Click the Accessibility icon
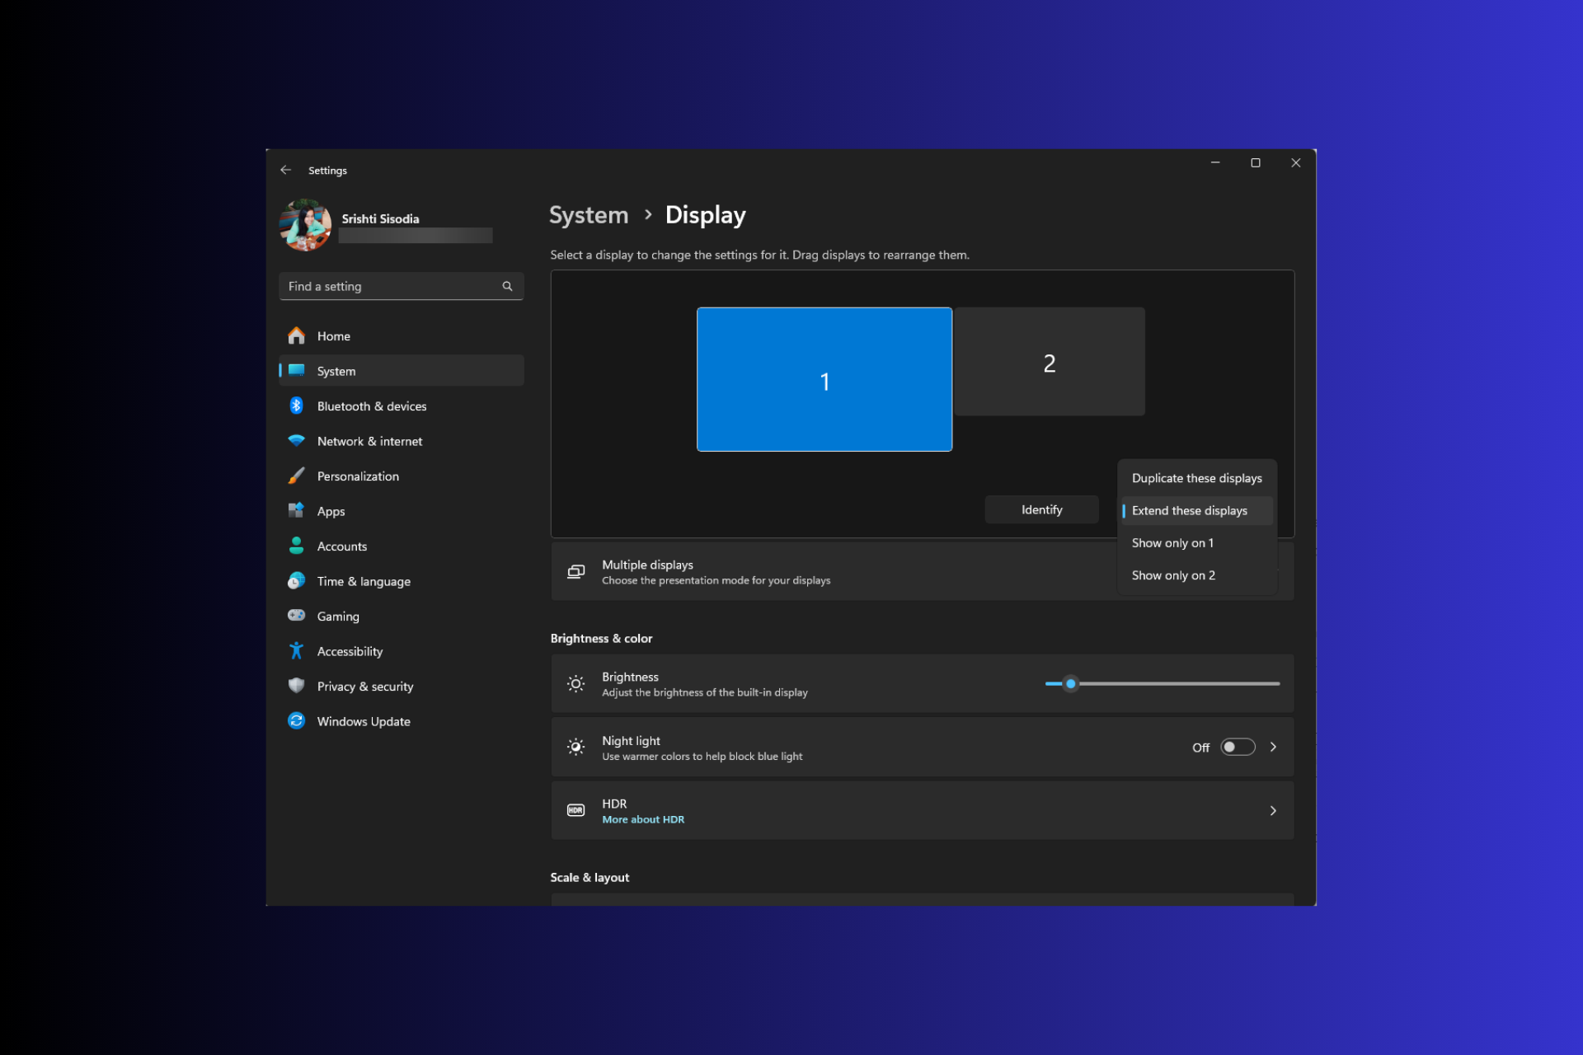 tap(296, 651)
